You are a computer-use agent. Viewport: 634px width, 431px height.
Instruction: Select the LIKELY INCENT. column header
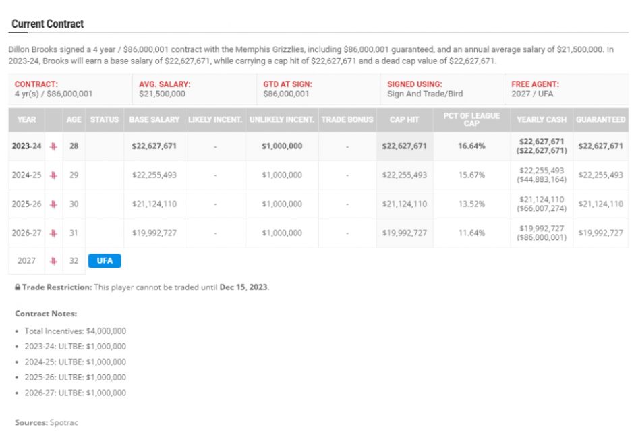(215, 119)
